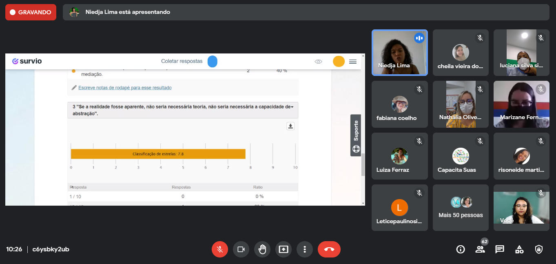556x264 pixels.
Task: Click the present screen icon
Action: [284, 249]
